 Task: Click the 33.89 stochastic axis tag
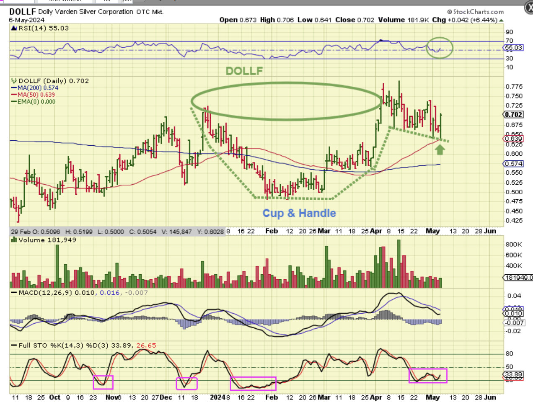coord(514,374)
